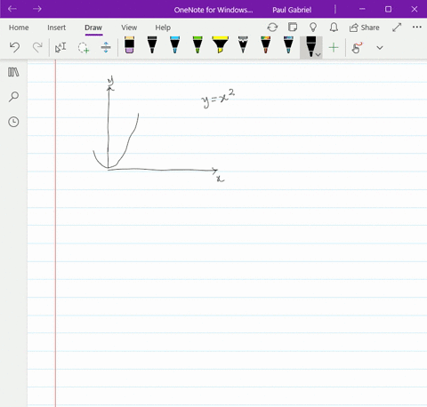Pick the lava-effect orange pen
This screenshot has width=427, height=407.
coord(266,45)
